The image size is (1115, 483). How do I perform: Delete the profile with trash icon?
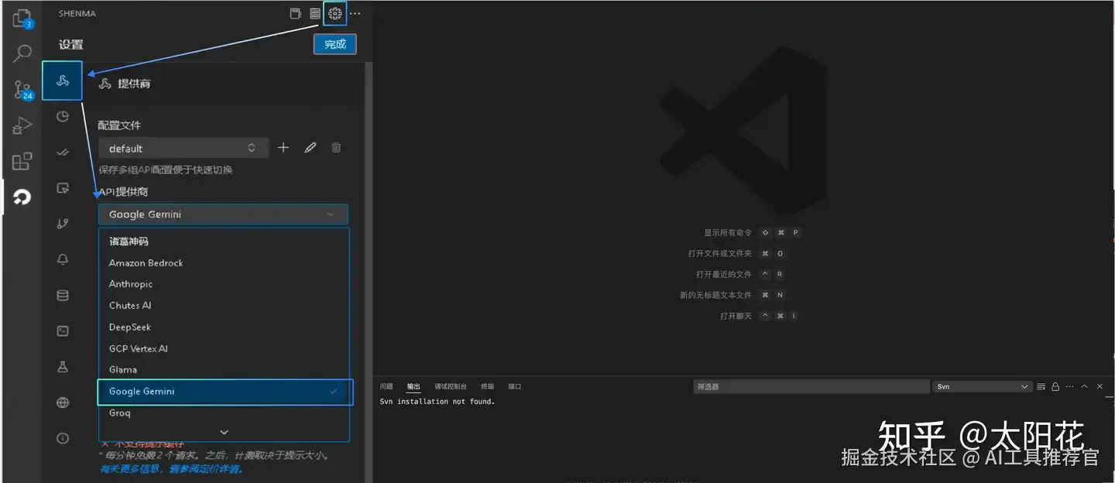pyautogui.click(x=336, y=148)
